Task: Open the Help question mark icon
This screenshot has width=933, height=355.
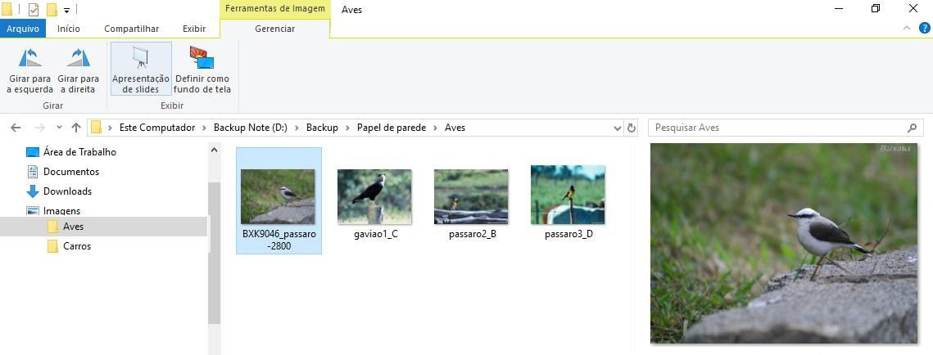Action: pyautogui.click(x=925, y=28)
